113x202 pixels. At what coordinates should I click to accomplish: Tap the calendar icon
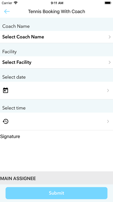(5, 90)
